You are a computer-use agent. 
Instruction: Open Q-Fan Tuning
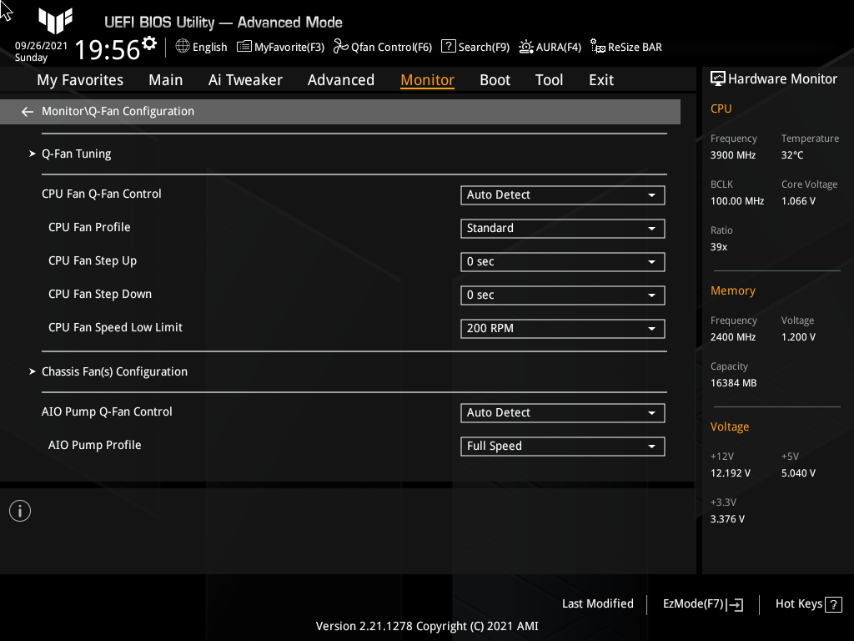(76, 154)
